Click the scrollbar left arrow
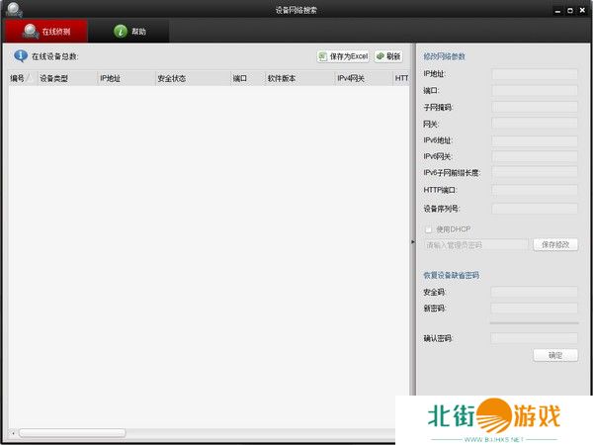The width and height of the screenshot is (593, 445). tap(13, 433)
